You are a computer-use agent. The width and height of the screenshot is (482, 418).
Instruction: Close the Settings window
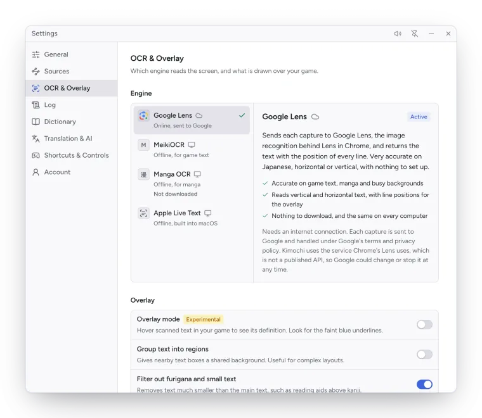(x=448, y=34)
